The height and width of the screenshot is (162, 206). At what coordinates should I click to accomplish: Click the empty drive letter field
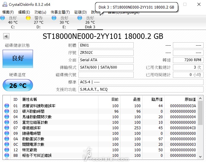106,75
